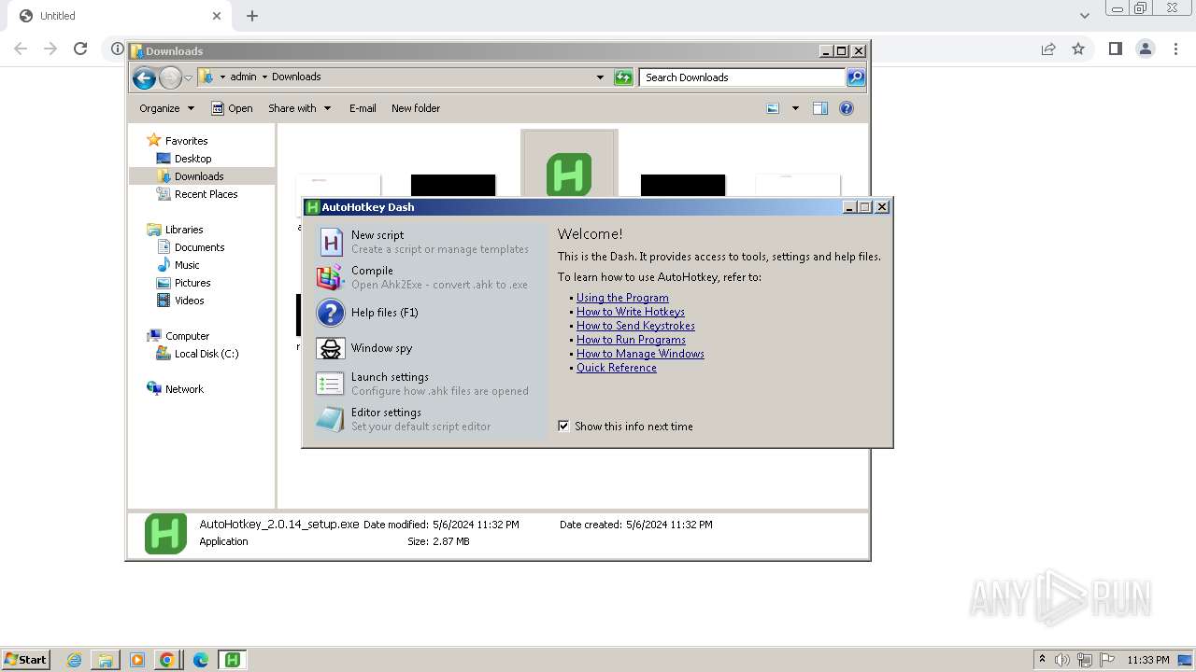
Task: Open Windows Media Player from taskbar
Action: click(137, 660)
